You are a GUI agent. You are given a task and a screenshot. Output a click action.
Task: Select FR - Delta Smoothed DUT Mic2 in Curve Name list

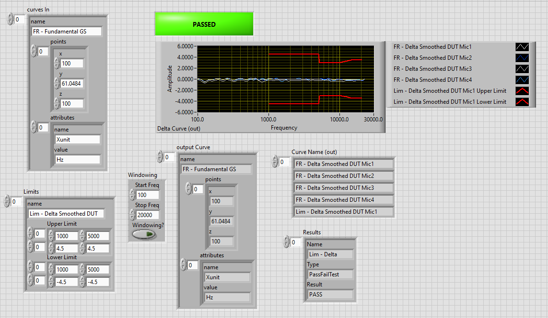(x=343, y=176)
